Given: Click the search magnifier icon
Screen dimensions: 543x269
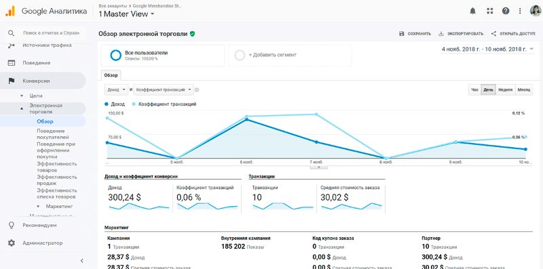Looking at the screenshot, I should coord(11,33).
